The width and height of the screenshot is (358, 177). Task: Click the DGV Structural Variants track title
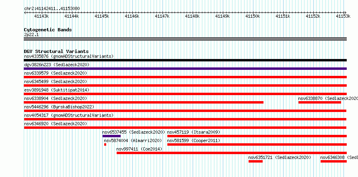tap(56, 51)
